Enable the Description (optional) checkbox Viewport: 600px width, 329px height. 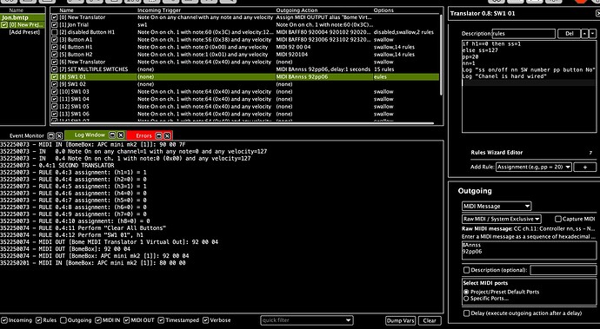coord(466,270)
